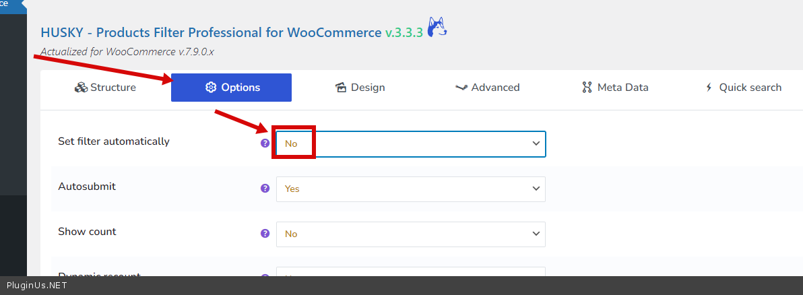Open the partially visible Dynamic recount dropdown
Viewport: 803px width, 295px height.
coord(410,272)
